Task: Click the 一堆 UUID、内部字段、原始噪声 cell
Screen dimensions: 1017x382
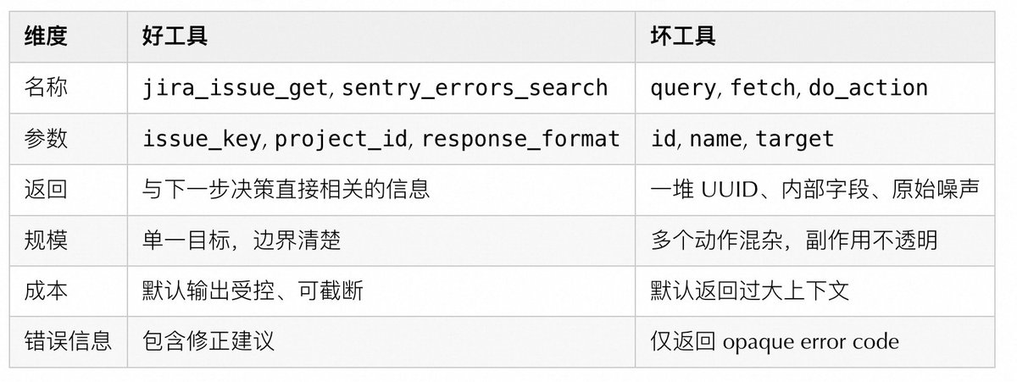Action: (814, 189)
